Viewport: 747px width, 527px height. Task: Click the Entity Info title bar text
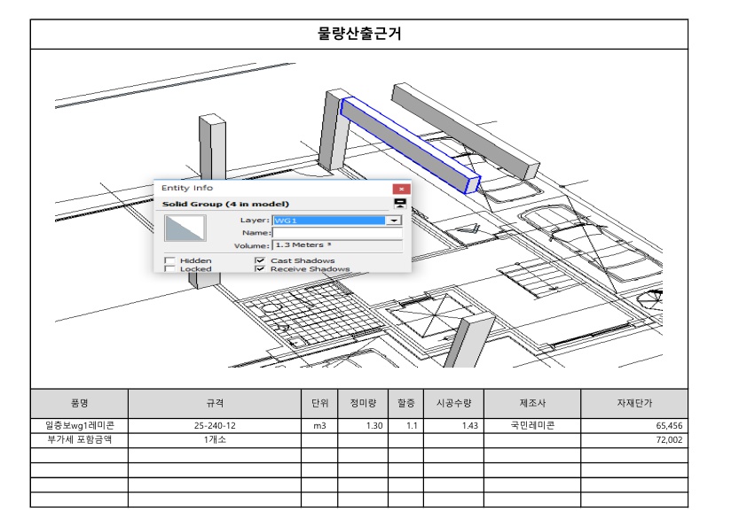[186, 188]
